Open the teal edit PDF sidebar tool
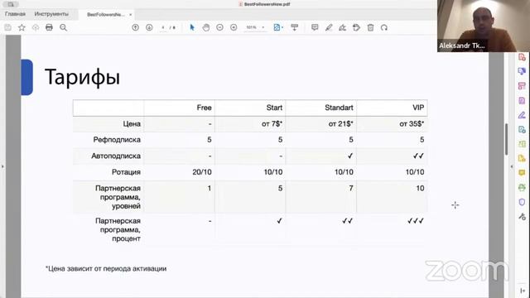The height and width of the screenshot is (298, 530). [x=522, y=130]
